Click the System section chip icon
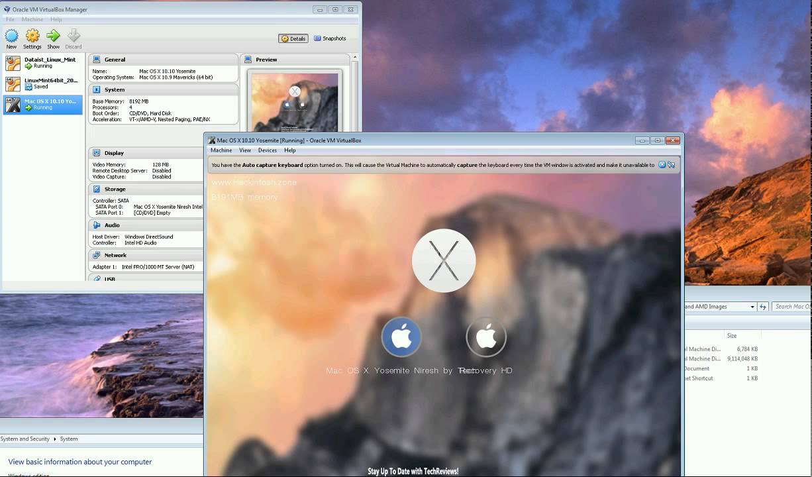The height and width of the screenshot is (477, 812). pos(97,89)
